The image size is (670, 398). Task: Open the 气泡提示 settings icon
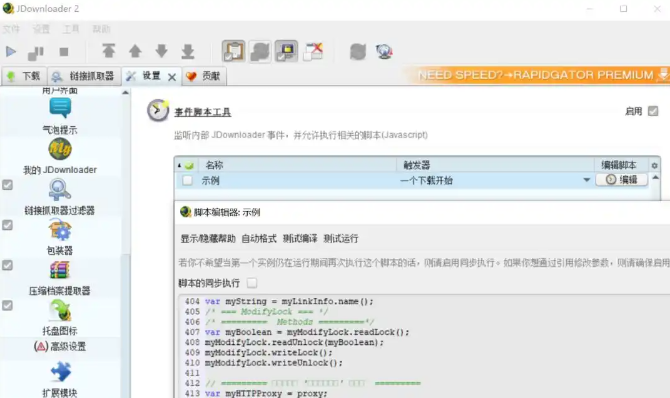60,109
